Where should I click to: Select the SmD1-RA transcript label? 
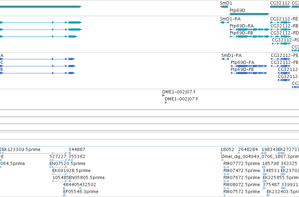[230, 19]
